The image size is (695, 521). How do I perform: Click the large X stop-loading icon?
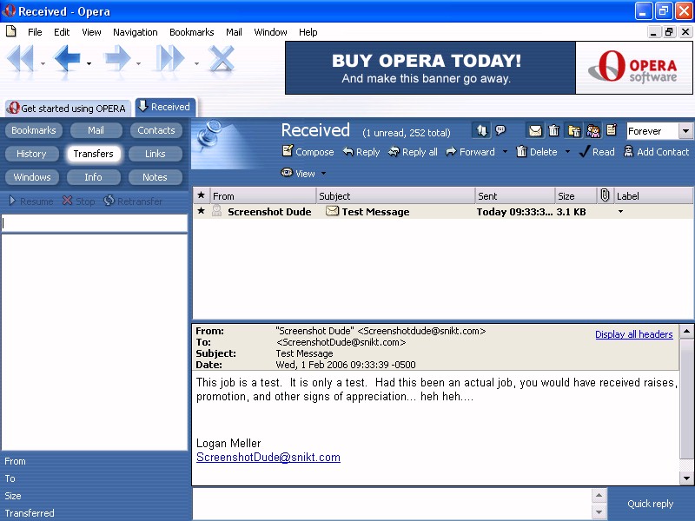point(222,58)
